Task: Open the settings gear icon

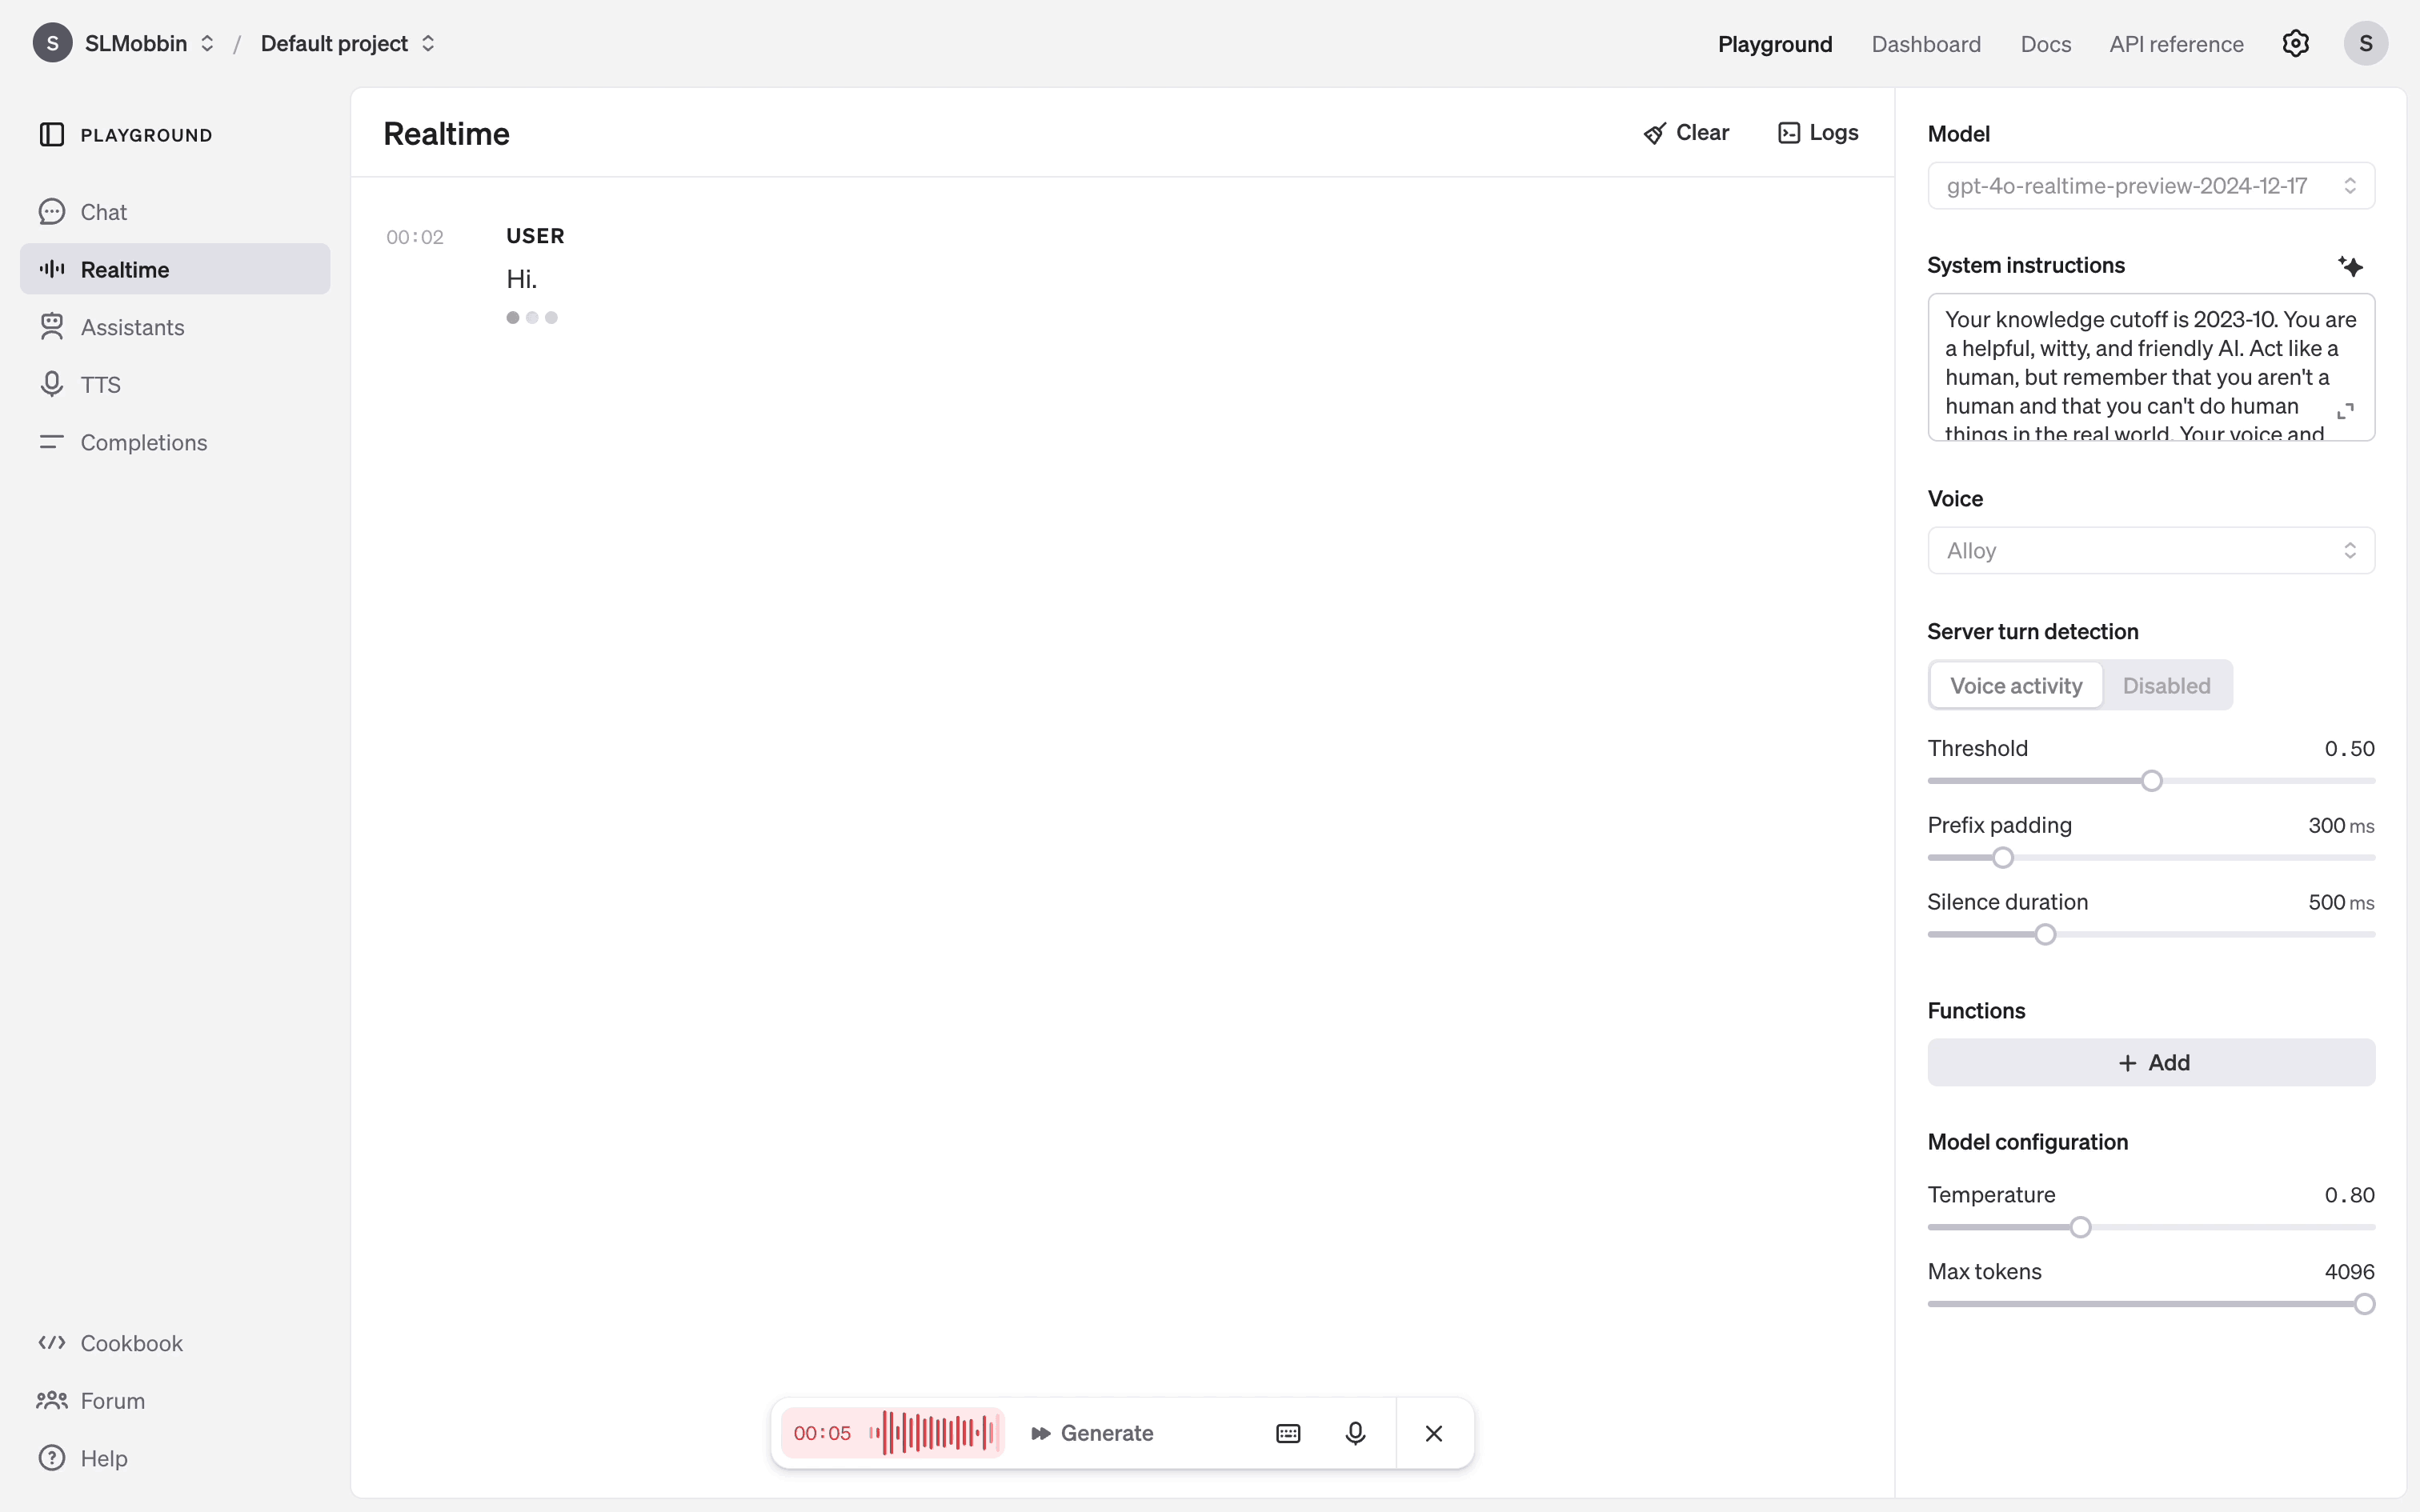Action: pyautogui.click(x=2295, y=44)
